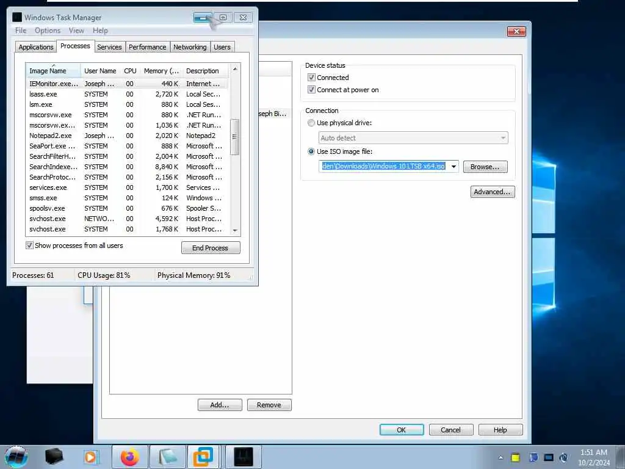Screen dimensions: 625x469
Task: Select the lsass.exe process row
Action: point(127,94)
